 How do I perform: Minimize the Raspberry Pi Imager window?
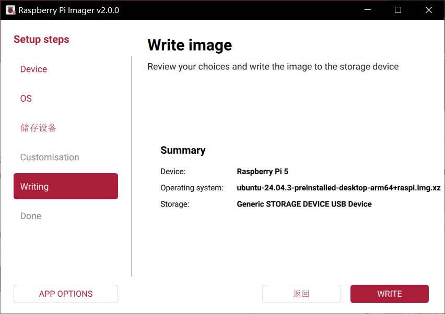(368, 10)
